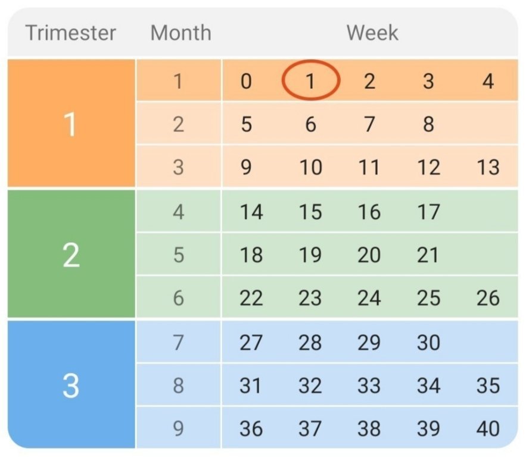The height and width of the screenshot is (457, 526).
Task: Select the green Trimester 2 block
Action: (x=71, y=255)
